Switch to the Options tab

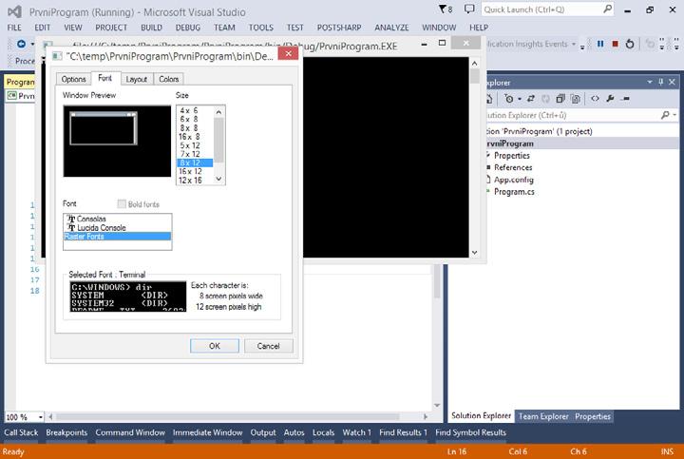tap(73, 79)
